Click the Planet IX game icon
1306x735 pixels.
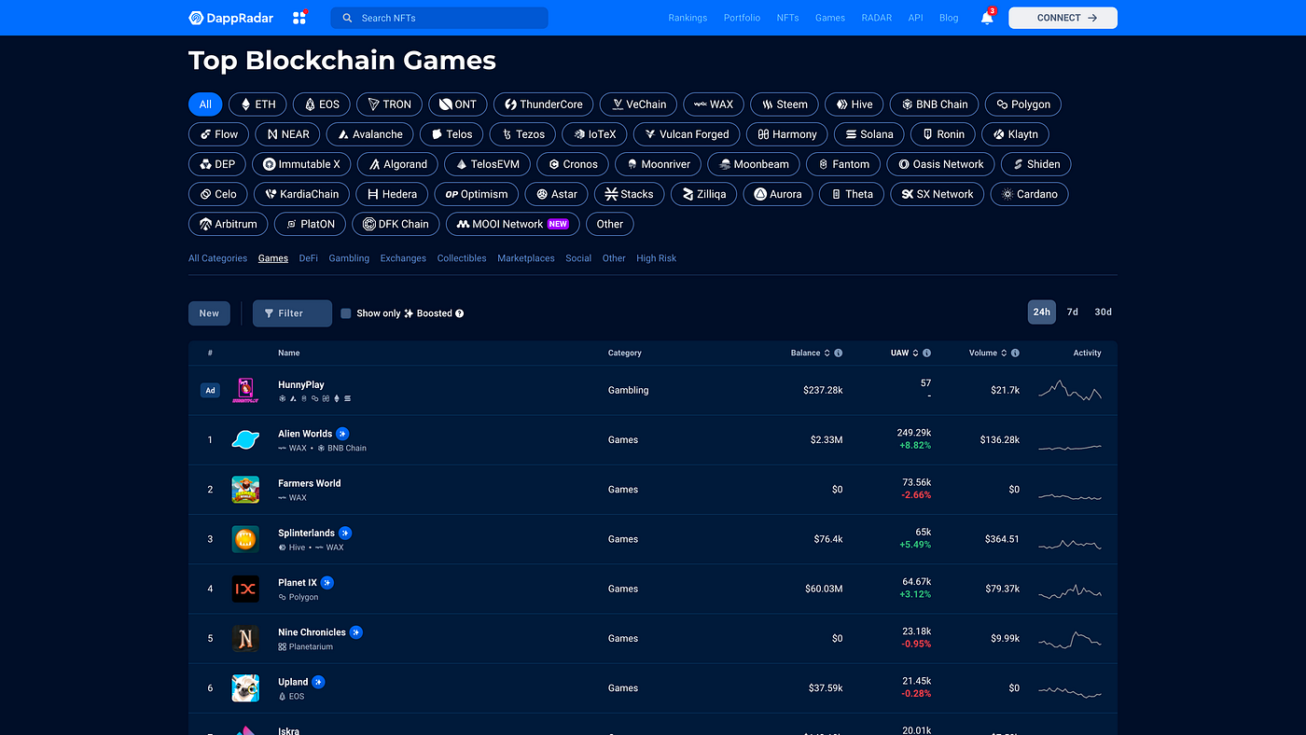[x=245, y=589]
